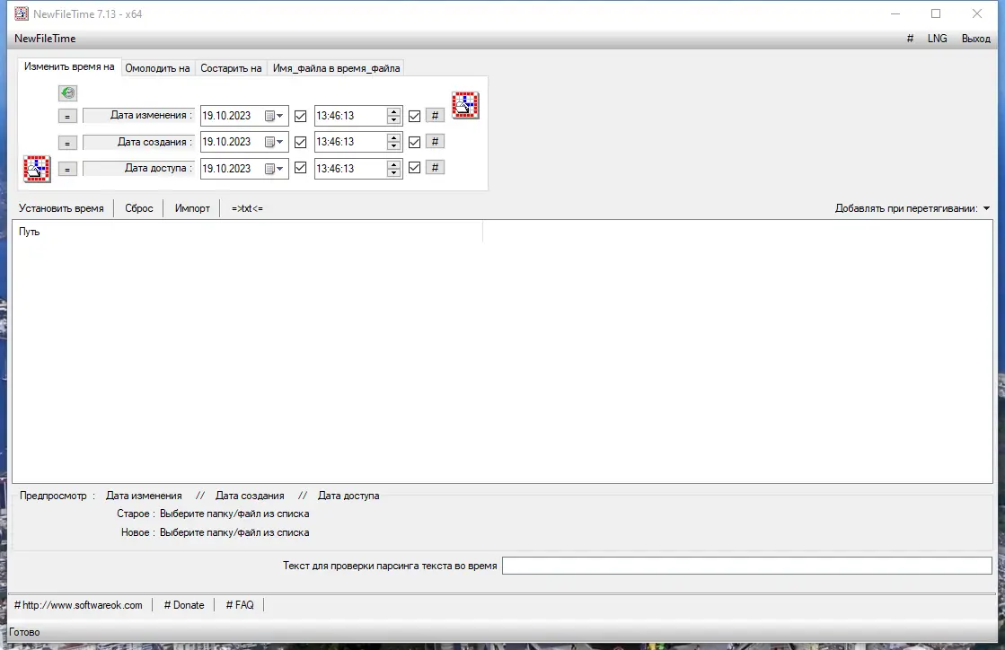Maximize the NewFileTime window
The height and width of the screenshot is (650, 1005).
click(x=936, y=13)
